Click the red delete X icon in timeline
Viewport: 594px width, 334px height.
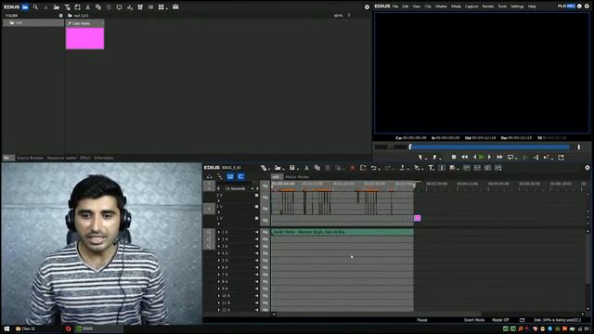353,168
